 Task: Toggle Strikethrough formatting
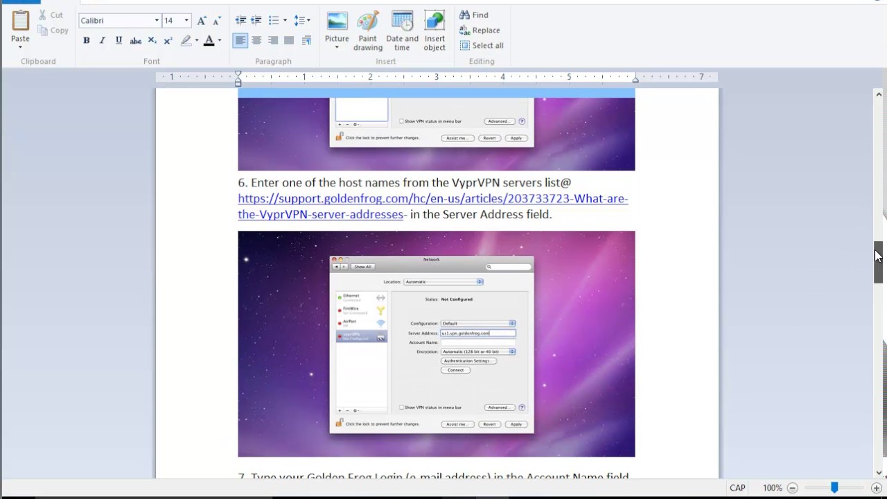point(136,41)
